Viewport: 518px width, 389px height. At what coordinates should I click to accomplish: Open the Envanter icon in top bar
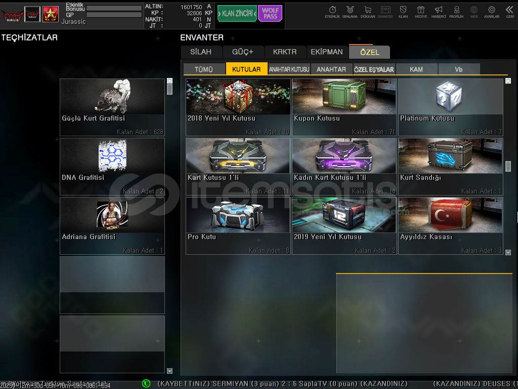click(385, 12)
